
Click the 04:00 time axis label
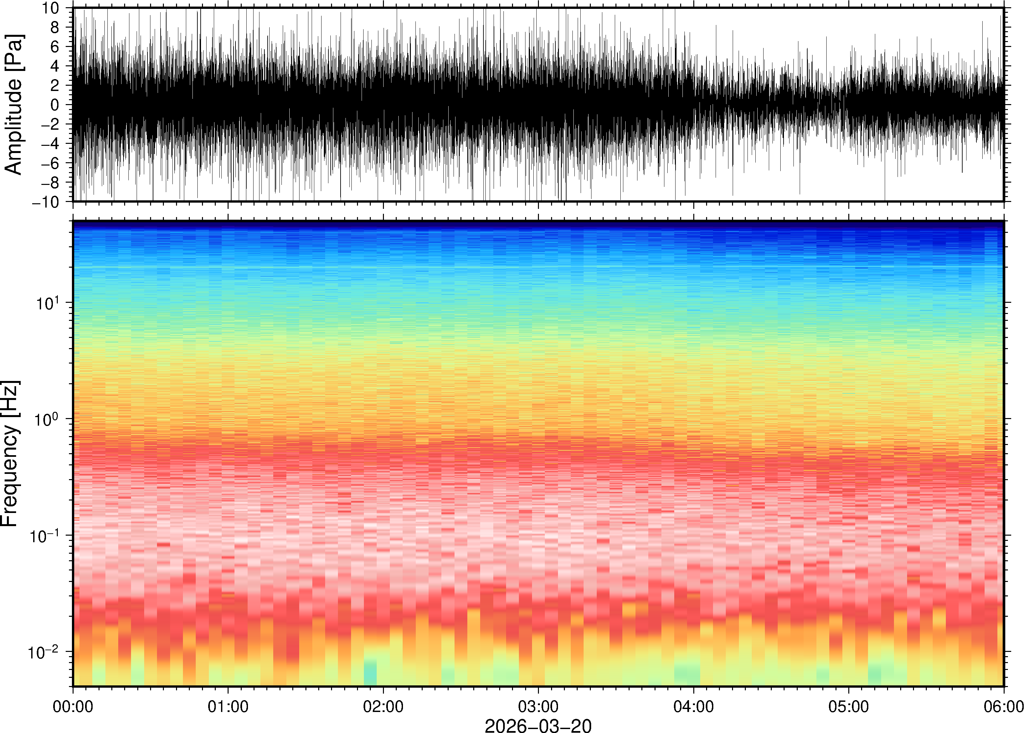694,706
